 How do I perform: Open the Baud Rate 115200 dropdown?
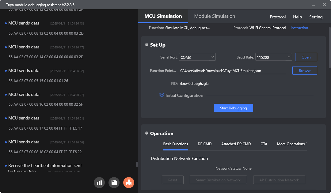274,57
